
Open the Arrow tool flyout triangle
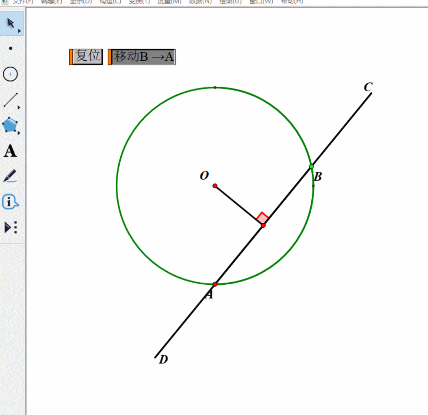pyautogui.click(x=19, y=31)
